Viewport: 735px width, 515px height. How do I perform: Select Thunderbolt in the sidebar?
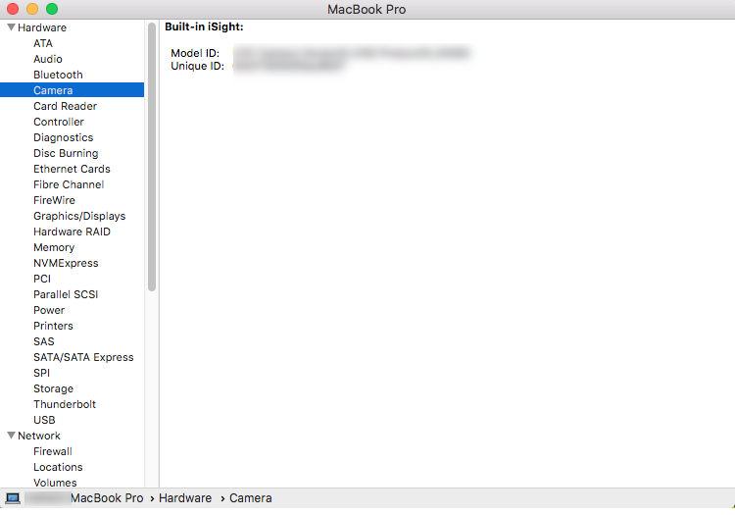coord(65,404)
